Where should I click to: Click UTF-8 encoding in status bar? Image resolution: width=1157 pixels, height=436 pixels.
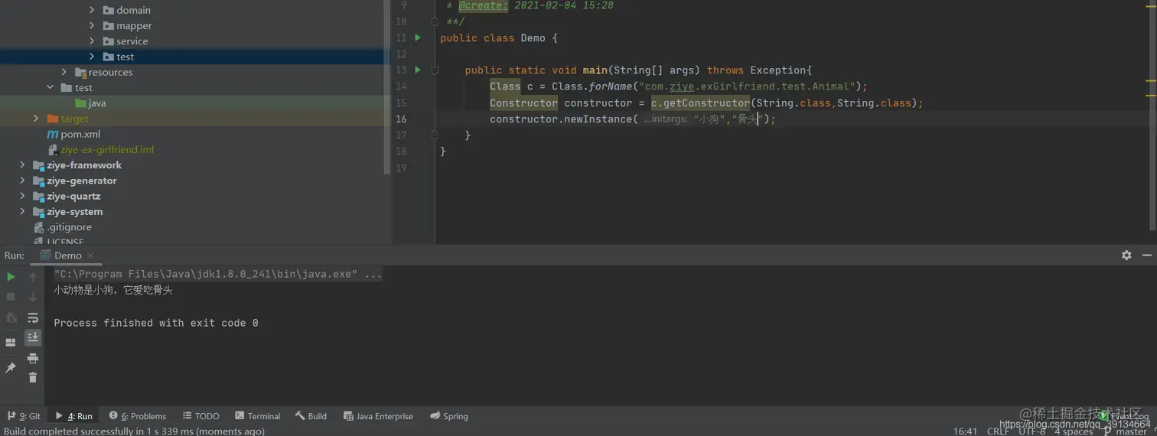point(1032,431)
